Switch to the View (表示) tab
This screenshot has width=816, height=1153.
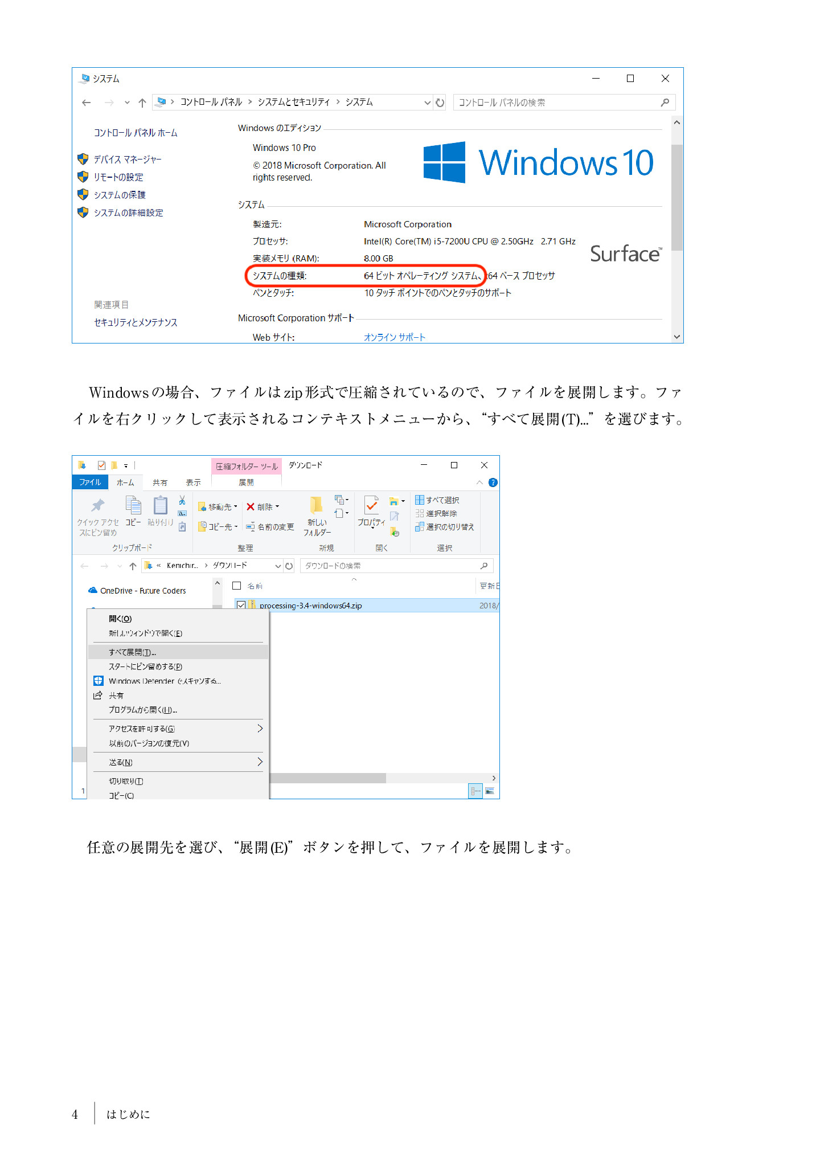point(193,482)
